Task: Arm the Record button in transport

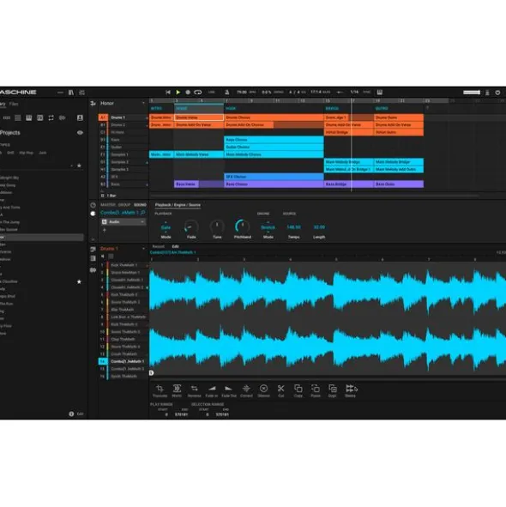Action: click(x=188, y=92)
